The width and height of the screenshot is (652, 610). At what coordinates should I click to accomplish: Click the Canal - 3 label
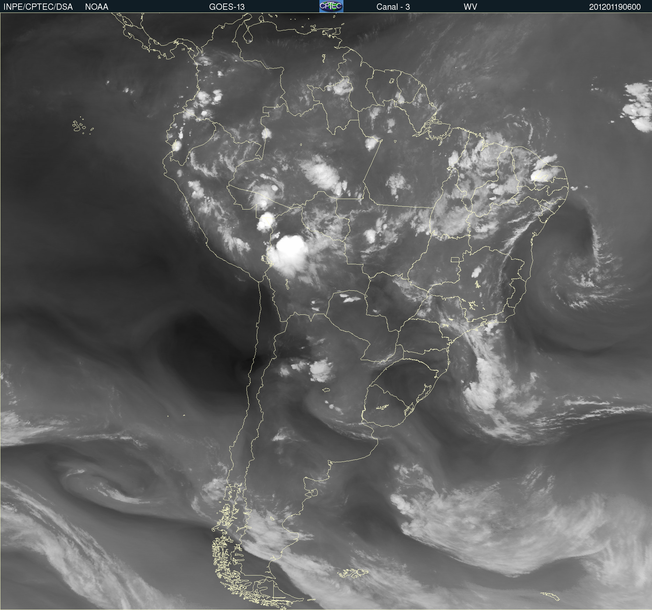(x=393, y=7)
